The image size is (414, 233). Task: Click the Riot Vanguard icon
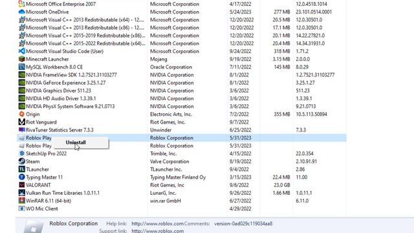click(x=21, y=122)
